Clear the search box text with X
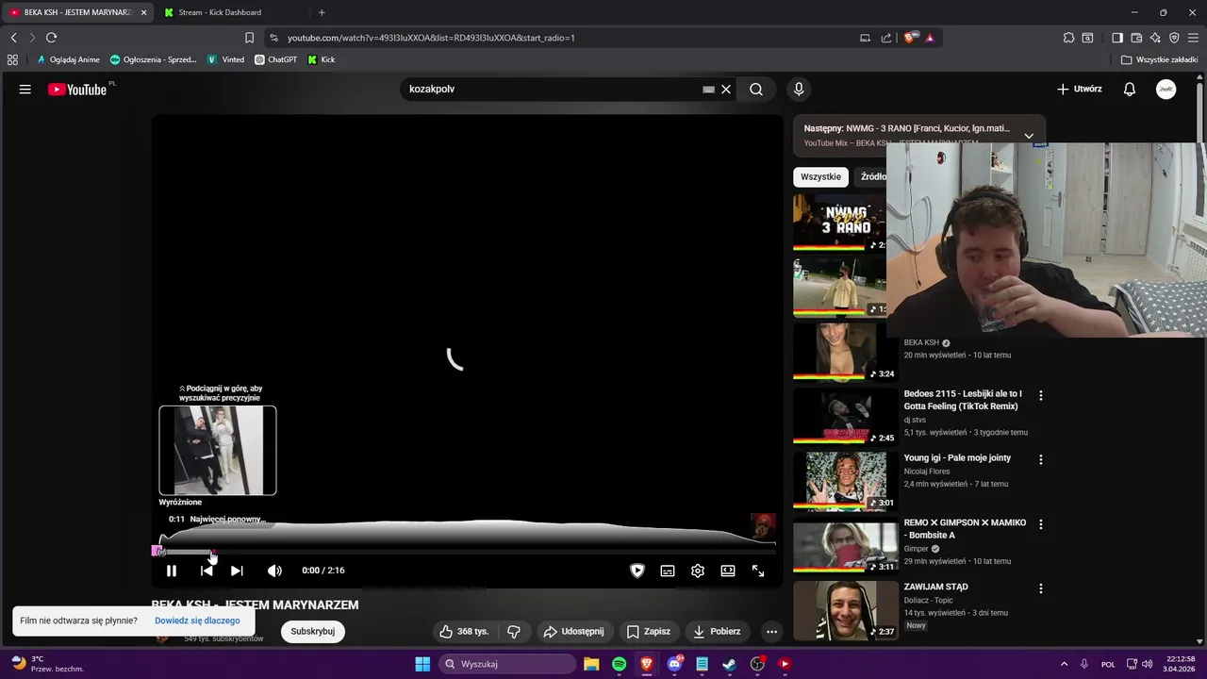The image size is (1207, 679). pos(726,90)
